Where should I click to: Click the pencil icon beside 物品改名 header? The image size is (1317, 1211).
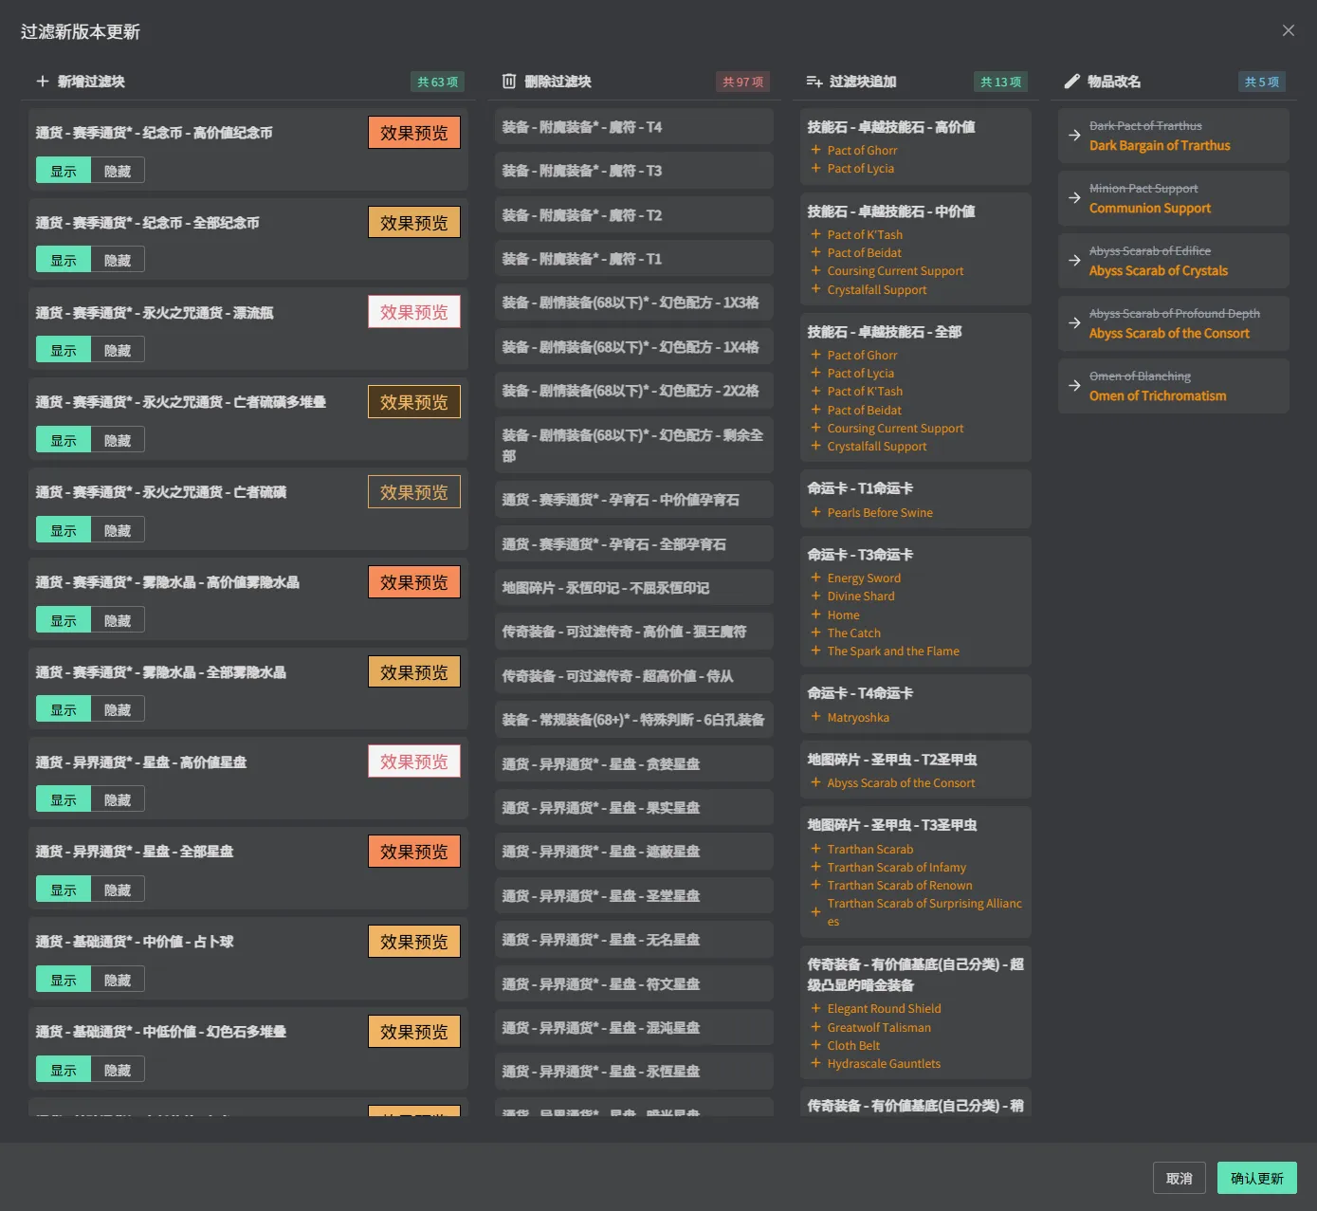(x=1072, y=82)
